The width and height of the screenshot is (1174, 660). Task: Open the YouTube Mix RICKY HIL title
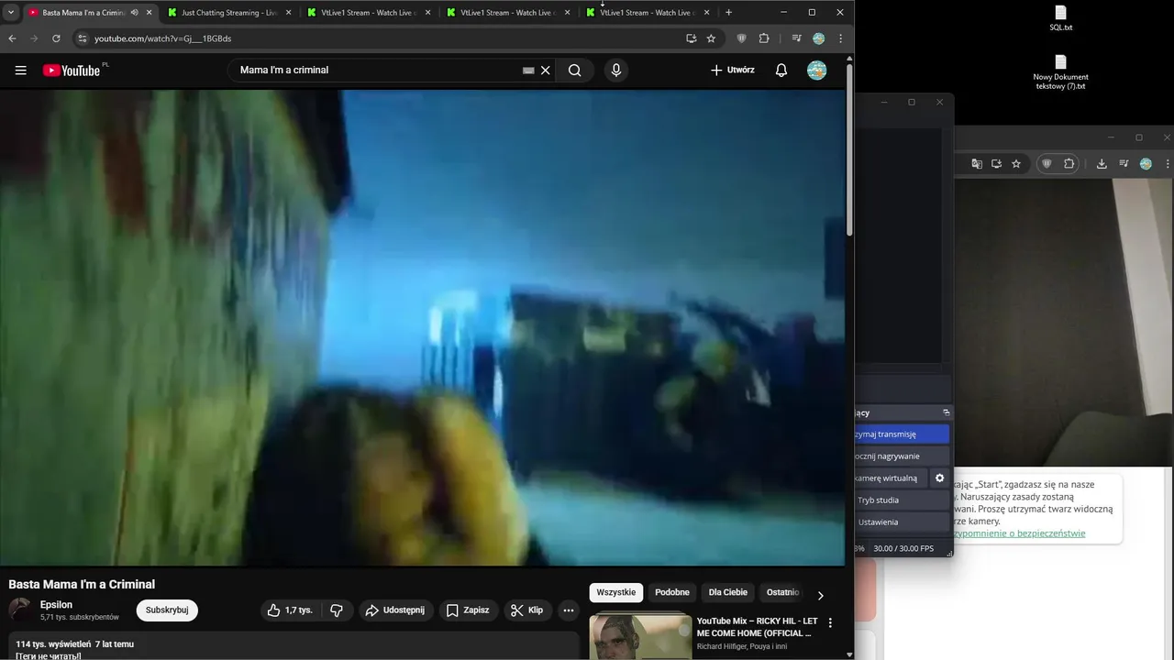757,627
